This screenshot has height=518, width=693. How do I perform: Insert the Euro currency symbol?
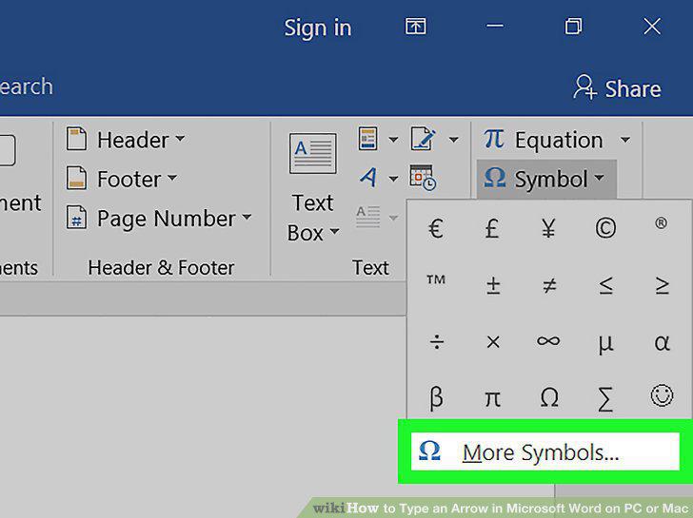tap(436, 229)
